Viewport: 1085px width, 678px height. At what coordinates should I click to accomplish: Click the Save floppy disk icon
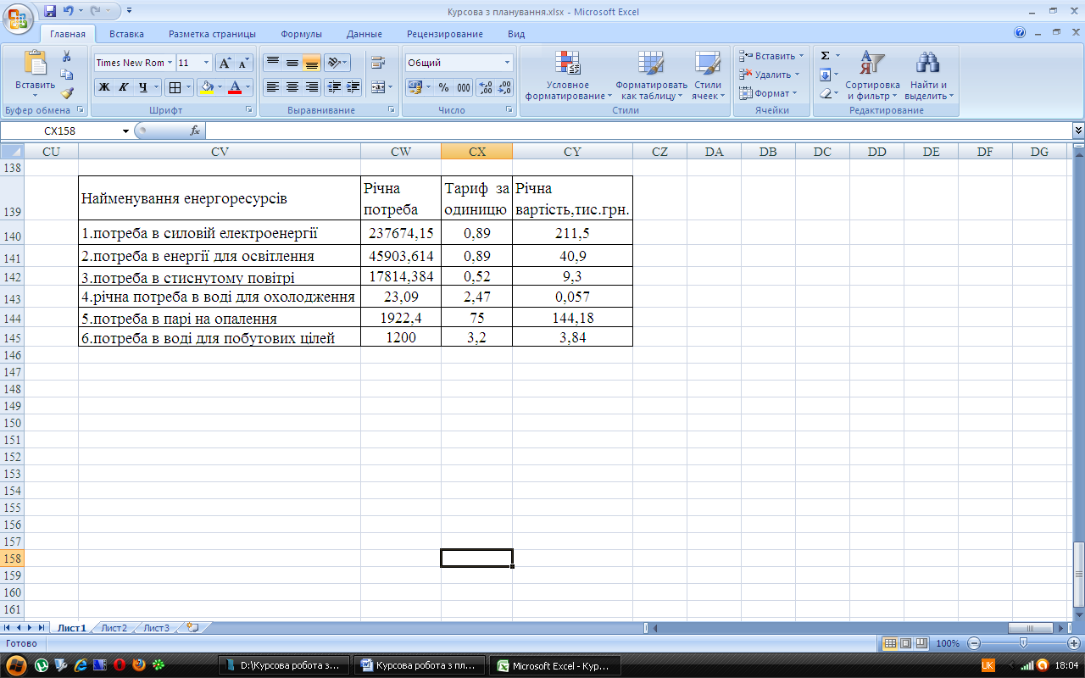pyautogui.click(x=50, y=12)
